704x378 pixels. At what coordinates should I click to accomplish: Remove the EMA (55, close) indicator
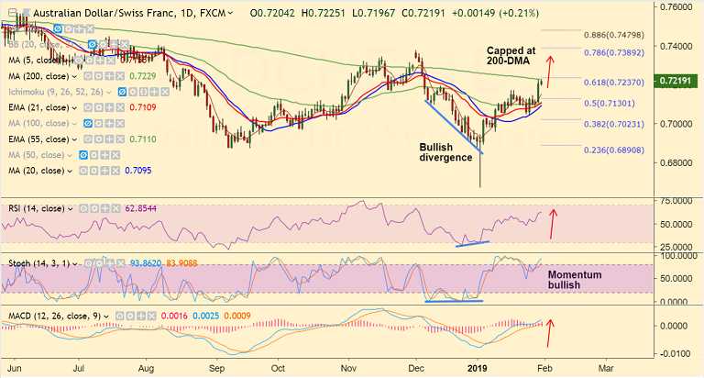pos(120,139)
